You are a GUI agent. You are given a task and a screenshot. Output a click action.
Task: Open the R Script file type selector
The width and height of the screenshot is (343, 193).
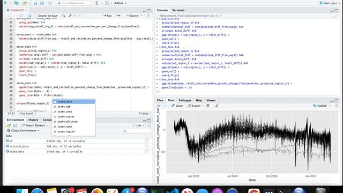pyautogui.click(x=145, y=113)
